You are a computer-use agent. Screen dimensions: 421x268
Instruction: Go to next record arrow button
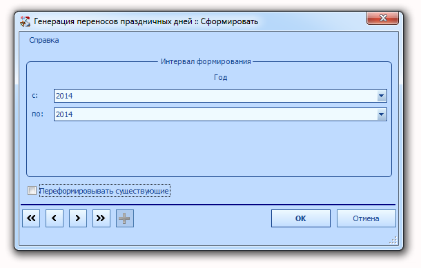[78, 218]
